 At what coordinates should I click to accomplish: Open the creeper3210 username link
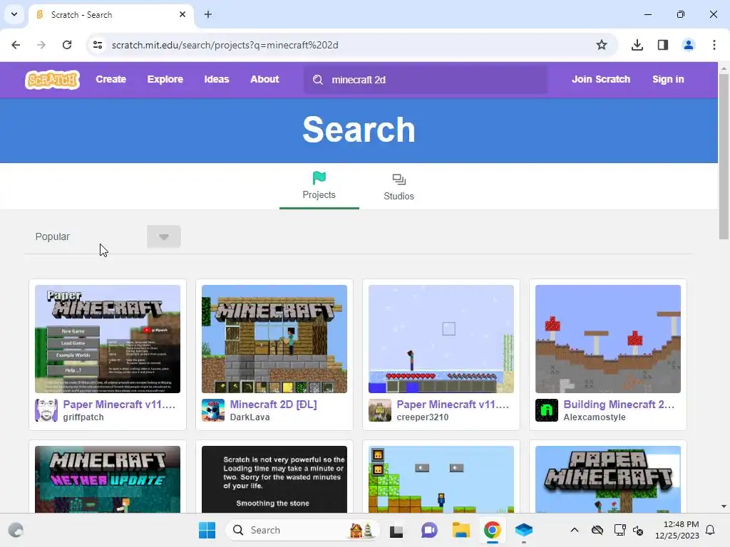point(422,417)
